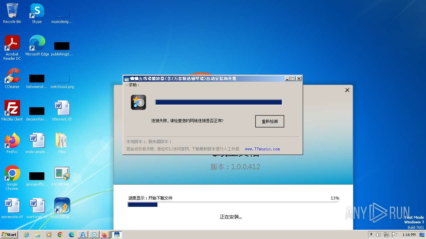
Task: Open the Start menu
Action: (9, 234)
